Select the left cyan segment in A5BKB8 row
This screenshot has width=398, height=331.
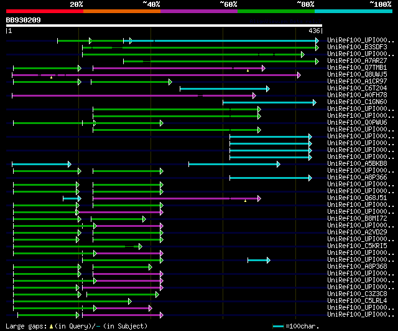click(42, 165)
